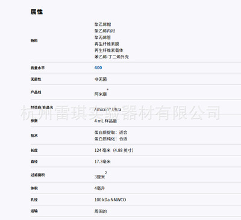241x220 pixels.
Task: Select the 运输 row label
Action: point(34,211)
